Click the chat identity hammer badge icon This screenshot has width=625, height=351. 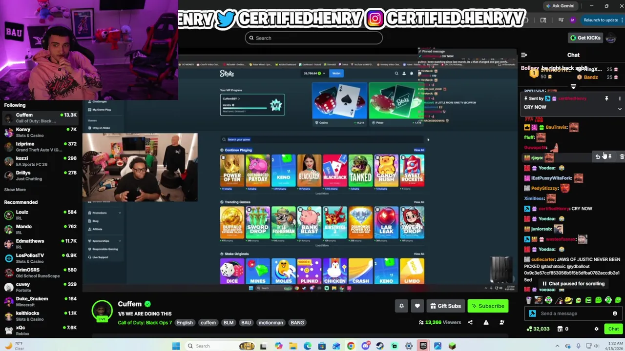pos(532,313)
